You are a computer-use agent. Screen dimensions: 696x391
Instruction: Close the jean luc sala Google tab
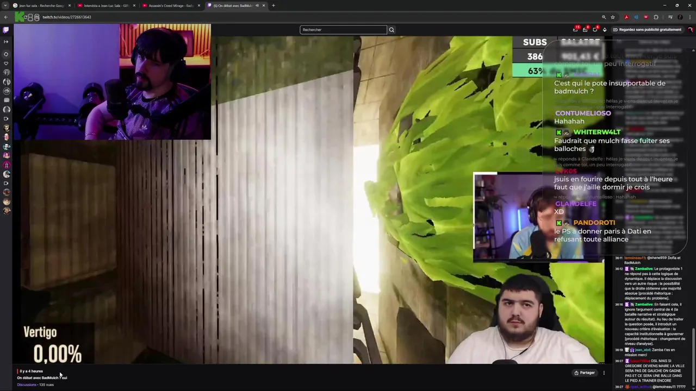[70, 5]
